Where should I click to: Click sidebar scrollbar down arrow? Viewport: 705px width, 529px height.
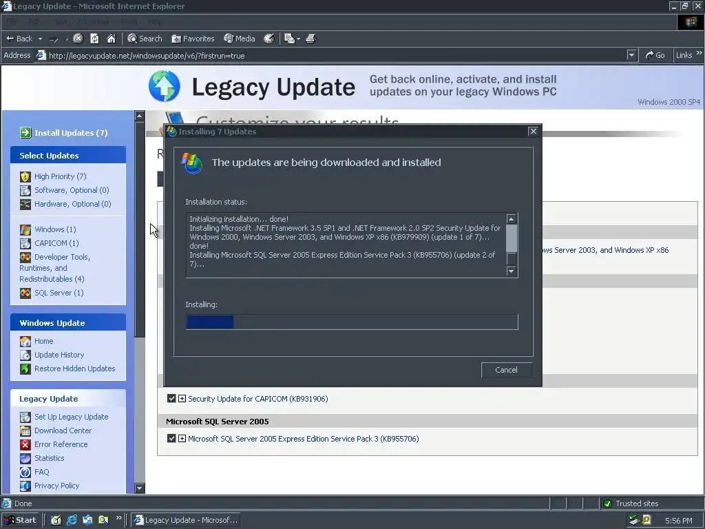[139, 488]
